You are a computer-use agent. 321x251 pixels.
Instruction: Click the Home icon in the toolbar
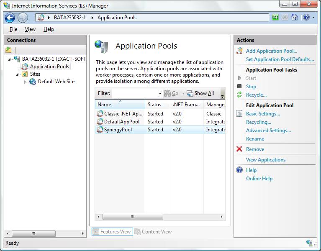point(295,18)
